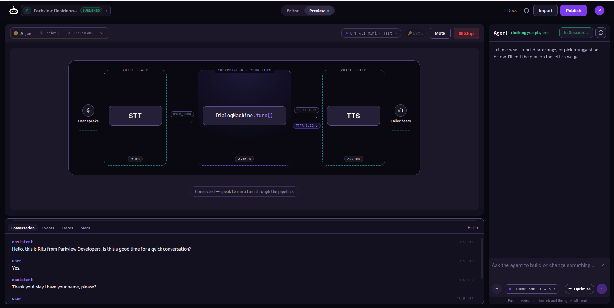
Task: Open the Conversation tab
Action: point(23,228)
